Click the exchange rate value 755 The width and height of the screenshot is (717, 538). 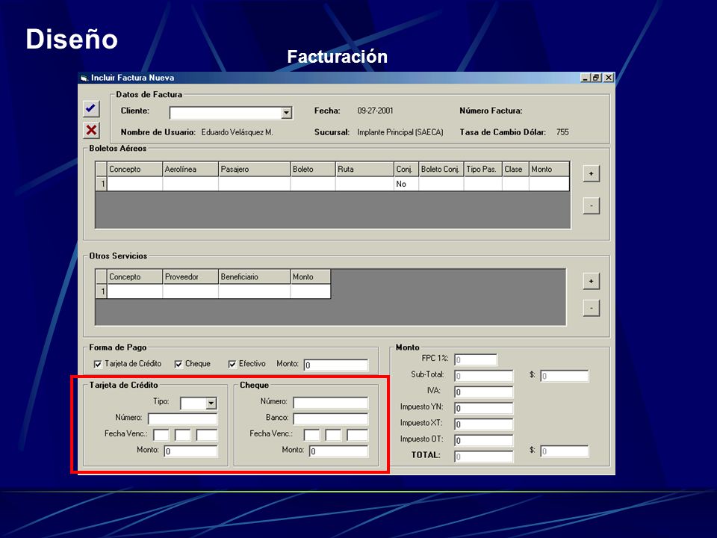562,132
